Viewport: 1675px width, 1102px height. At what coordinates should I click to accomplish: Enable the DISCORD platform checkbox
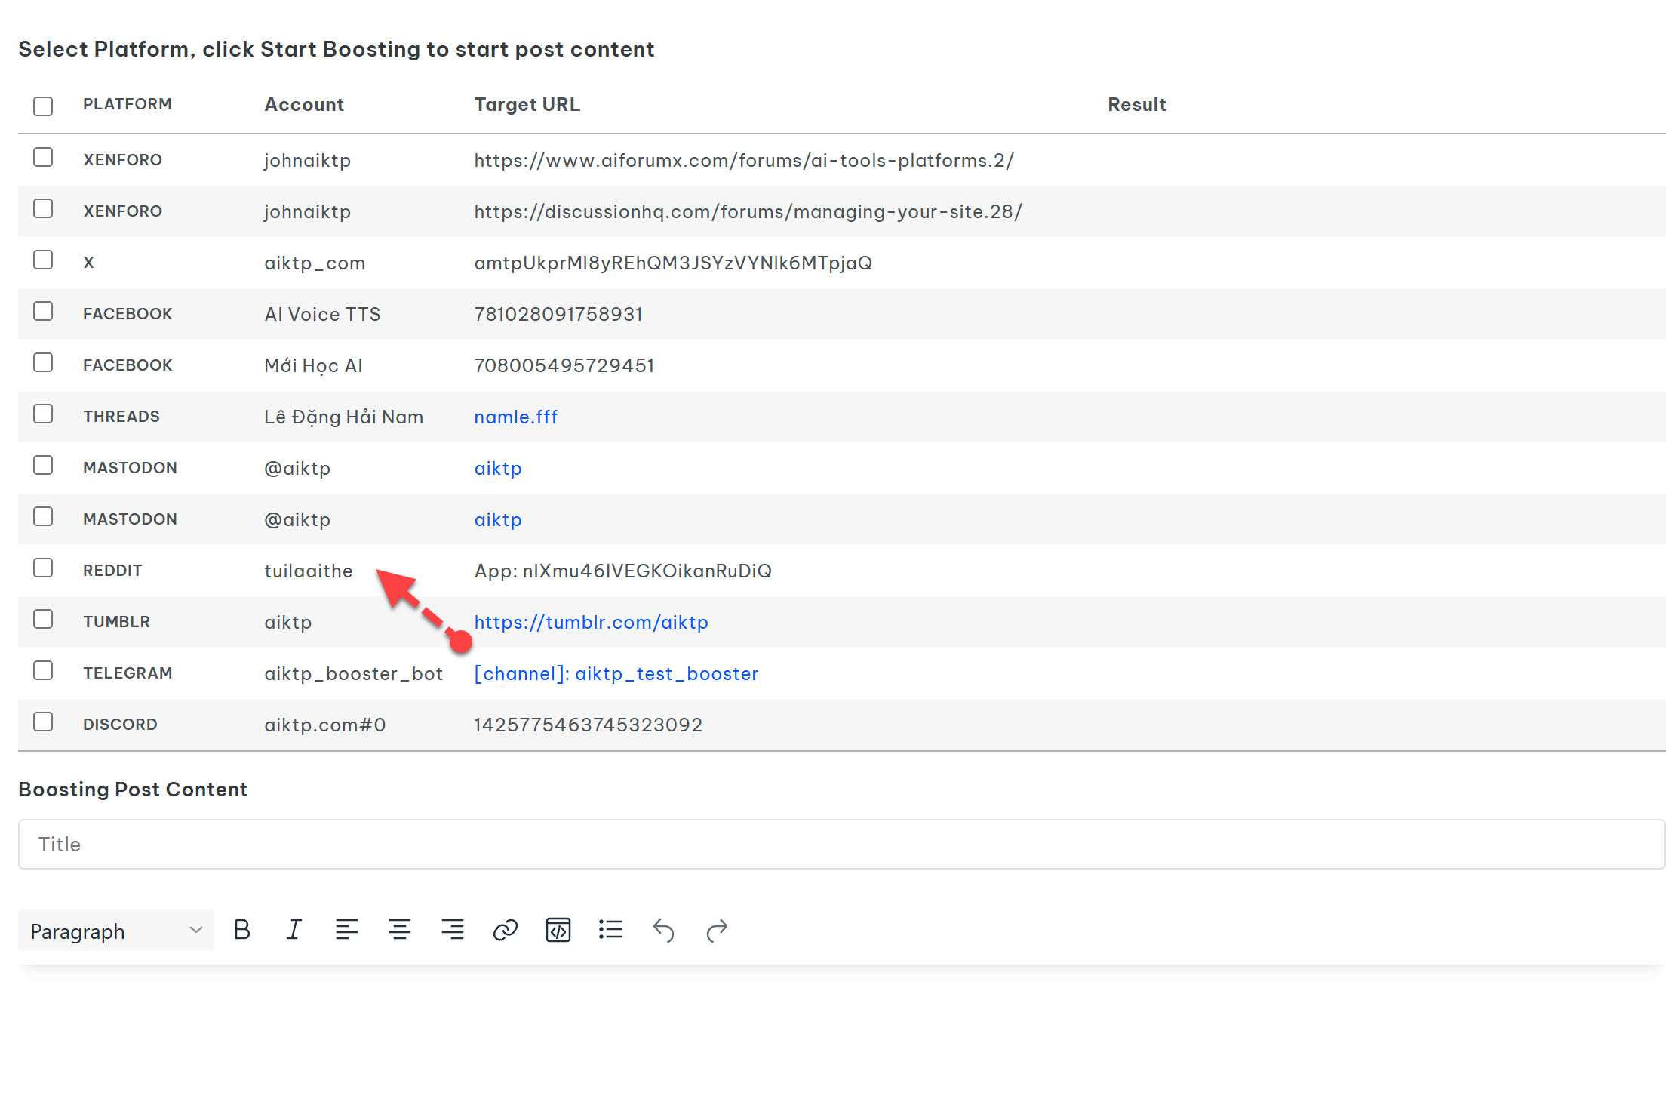(43, 722)
